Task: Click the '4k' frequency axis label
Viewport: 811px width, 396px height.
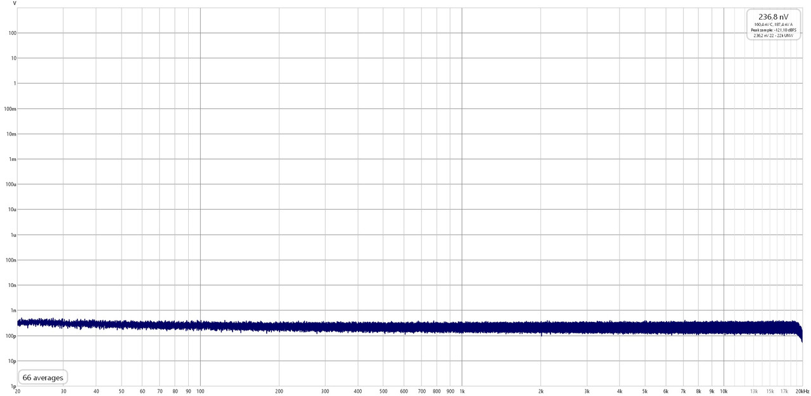Action: coord(619,392)
